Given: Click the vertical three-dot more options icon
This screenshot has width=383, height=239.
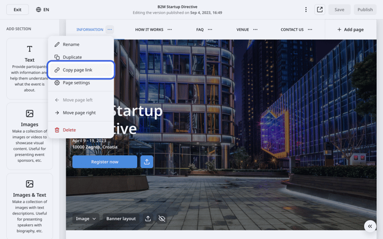Looking at the screenshot, I should click(x=306, y=10).
